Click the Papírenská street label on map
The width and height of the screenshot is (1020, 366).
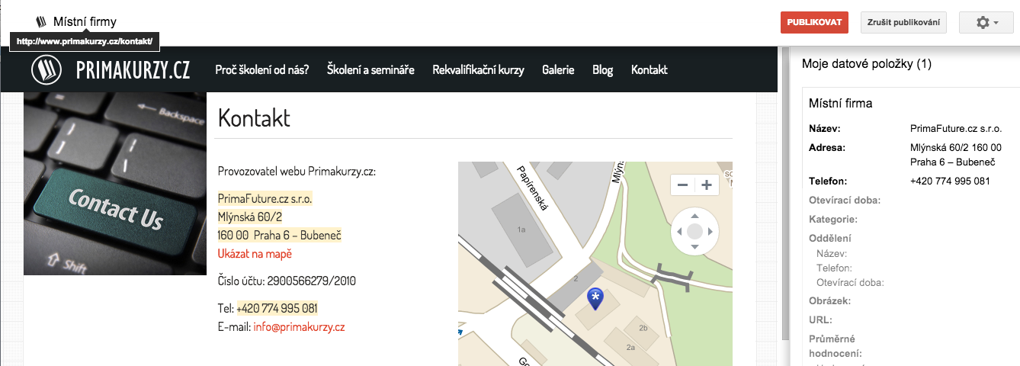pyautogui.click(x=533, y=188)
